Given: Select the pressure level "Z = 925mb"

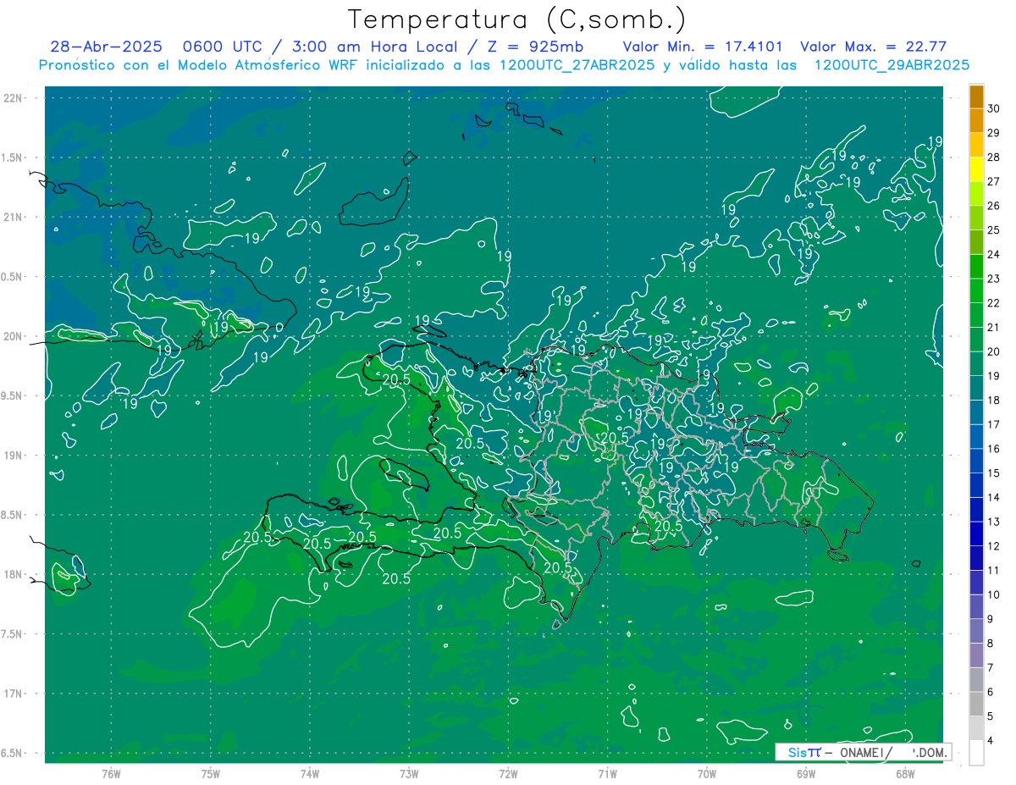Looking at the screenshot, I should point(536,47).
